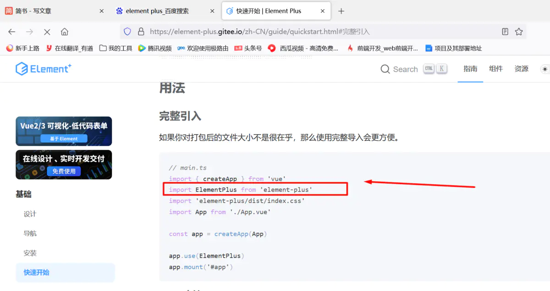This screenshot has height=291, width=550.
Task: Expand the 基础 sidebar section
Action: (23, 194)
